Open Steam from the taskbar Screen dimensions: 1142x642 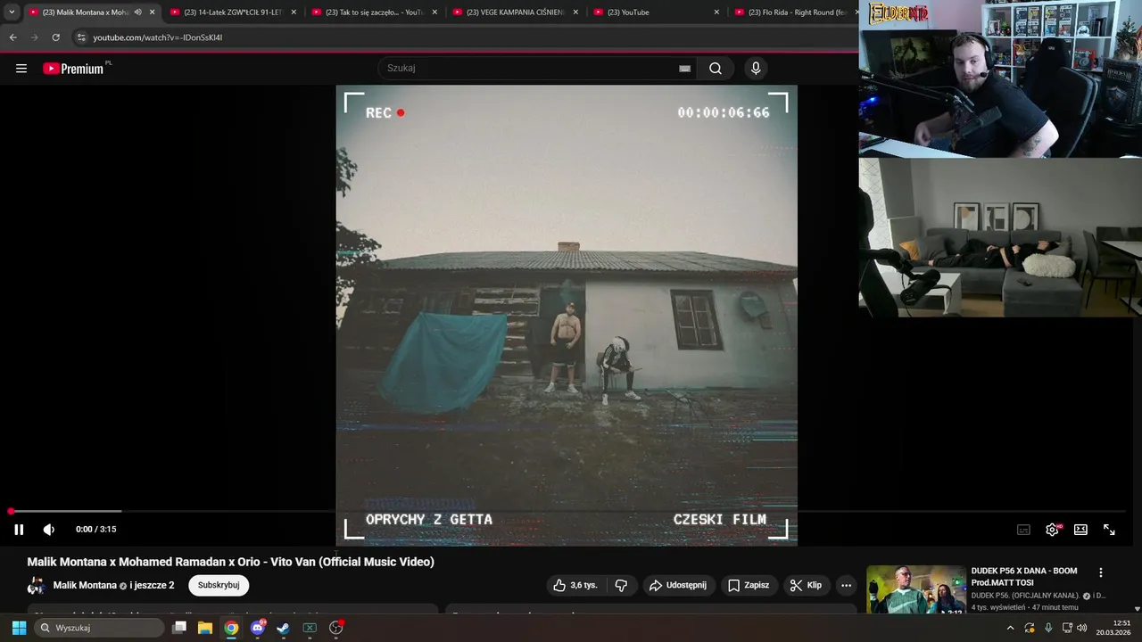[x=284, y=628]
